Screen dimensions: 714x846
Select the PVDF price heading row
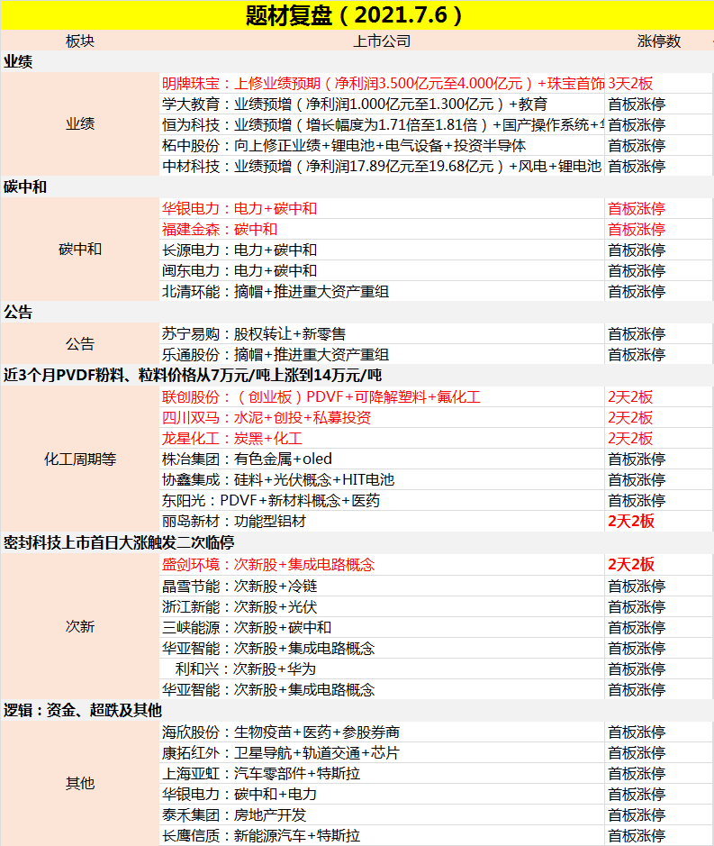[356, 375]
